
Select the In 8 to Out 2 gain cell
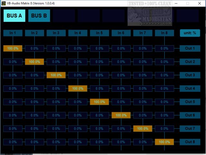pos(164,62)
